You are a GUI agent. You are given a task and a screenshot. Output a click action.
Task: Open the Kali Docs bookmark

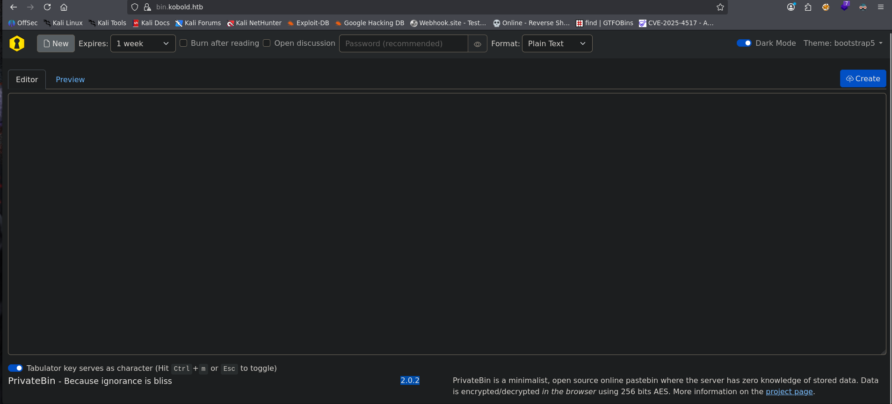pos(151,23)
